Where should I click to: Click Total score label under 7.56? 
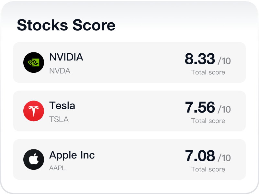[x=208, y=121]
